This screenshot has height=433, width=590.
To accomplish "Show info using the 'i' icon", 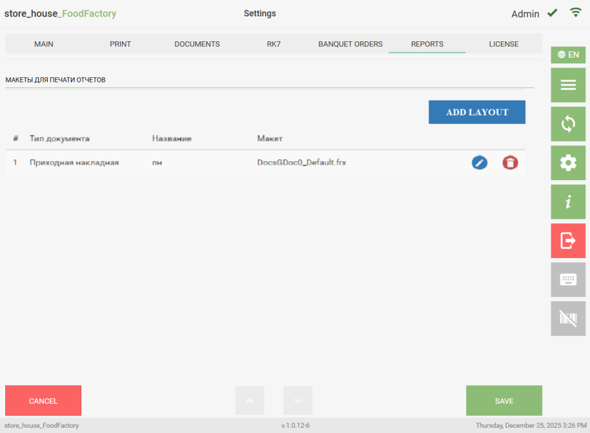I will [568, 202].
